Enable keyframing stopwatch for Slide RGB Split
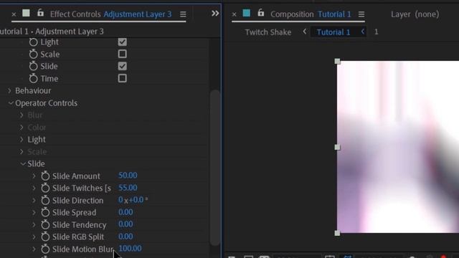 [x=45, y=236]
